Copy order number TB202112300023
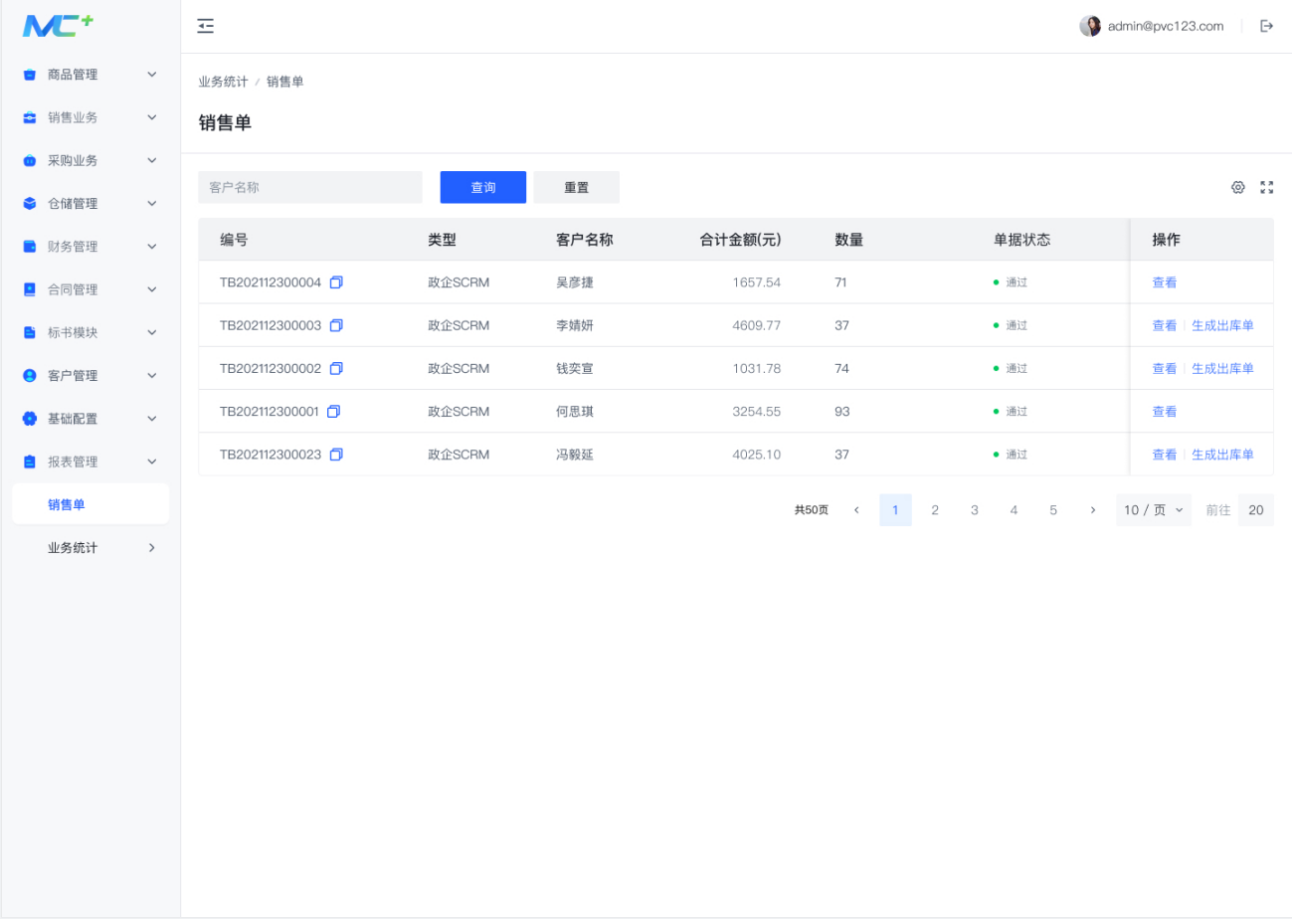 (x=336, y=455)
